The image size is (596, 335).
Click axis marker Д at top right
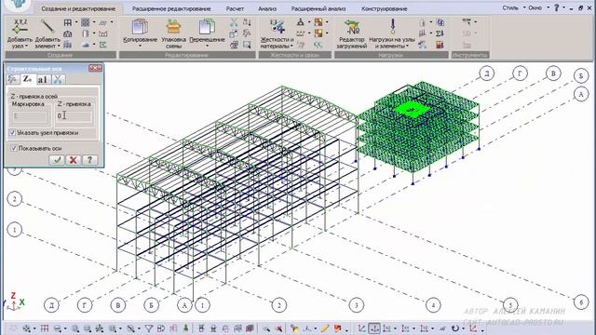486,74
